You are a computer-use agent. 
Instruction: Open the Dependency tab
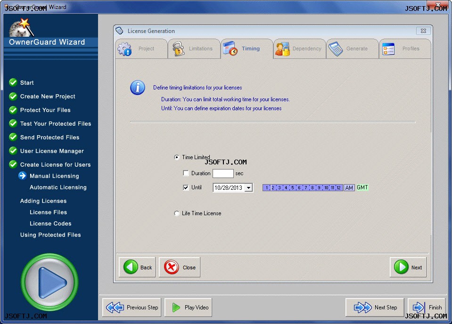click(299, 49)
